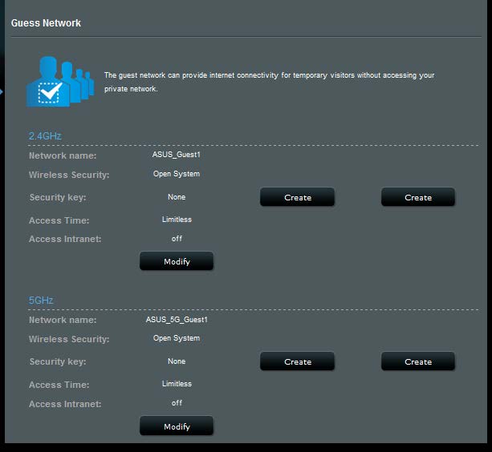492x452 pixels.
Task: Select the 5GHz section heading
Action: click(x=41, y=301)
